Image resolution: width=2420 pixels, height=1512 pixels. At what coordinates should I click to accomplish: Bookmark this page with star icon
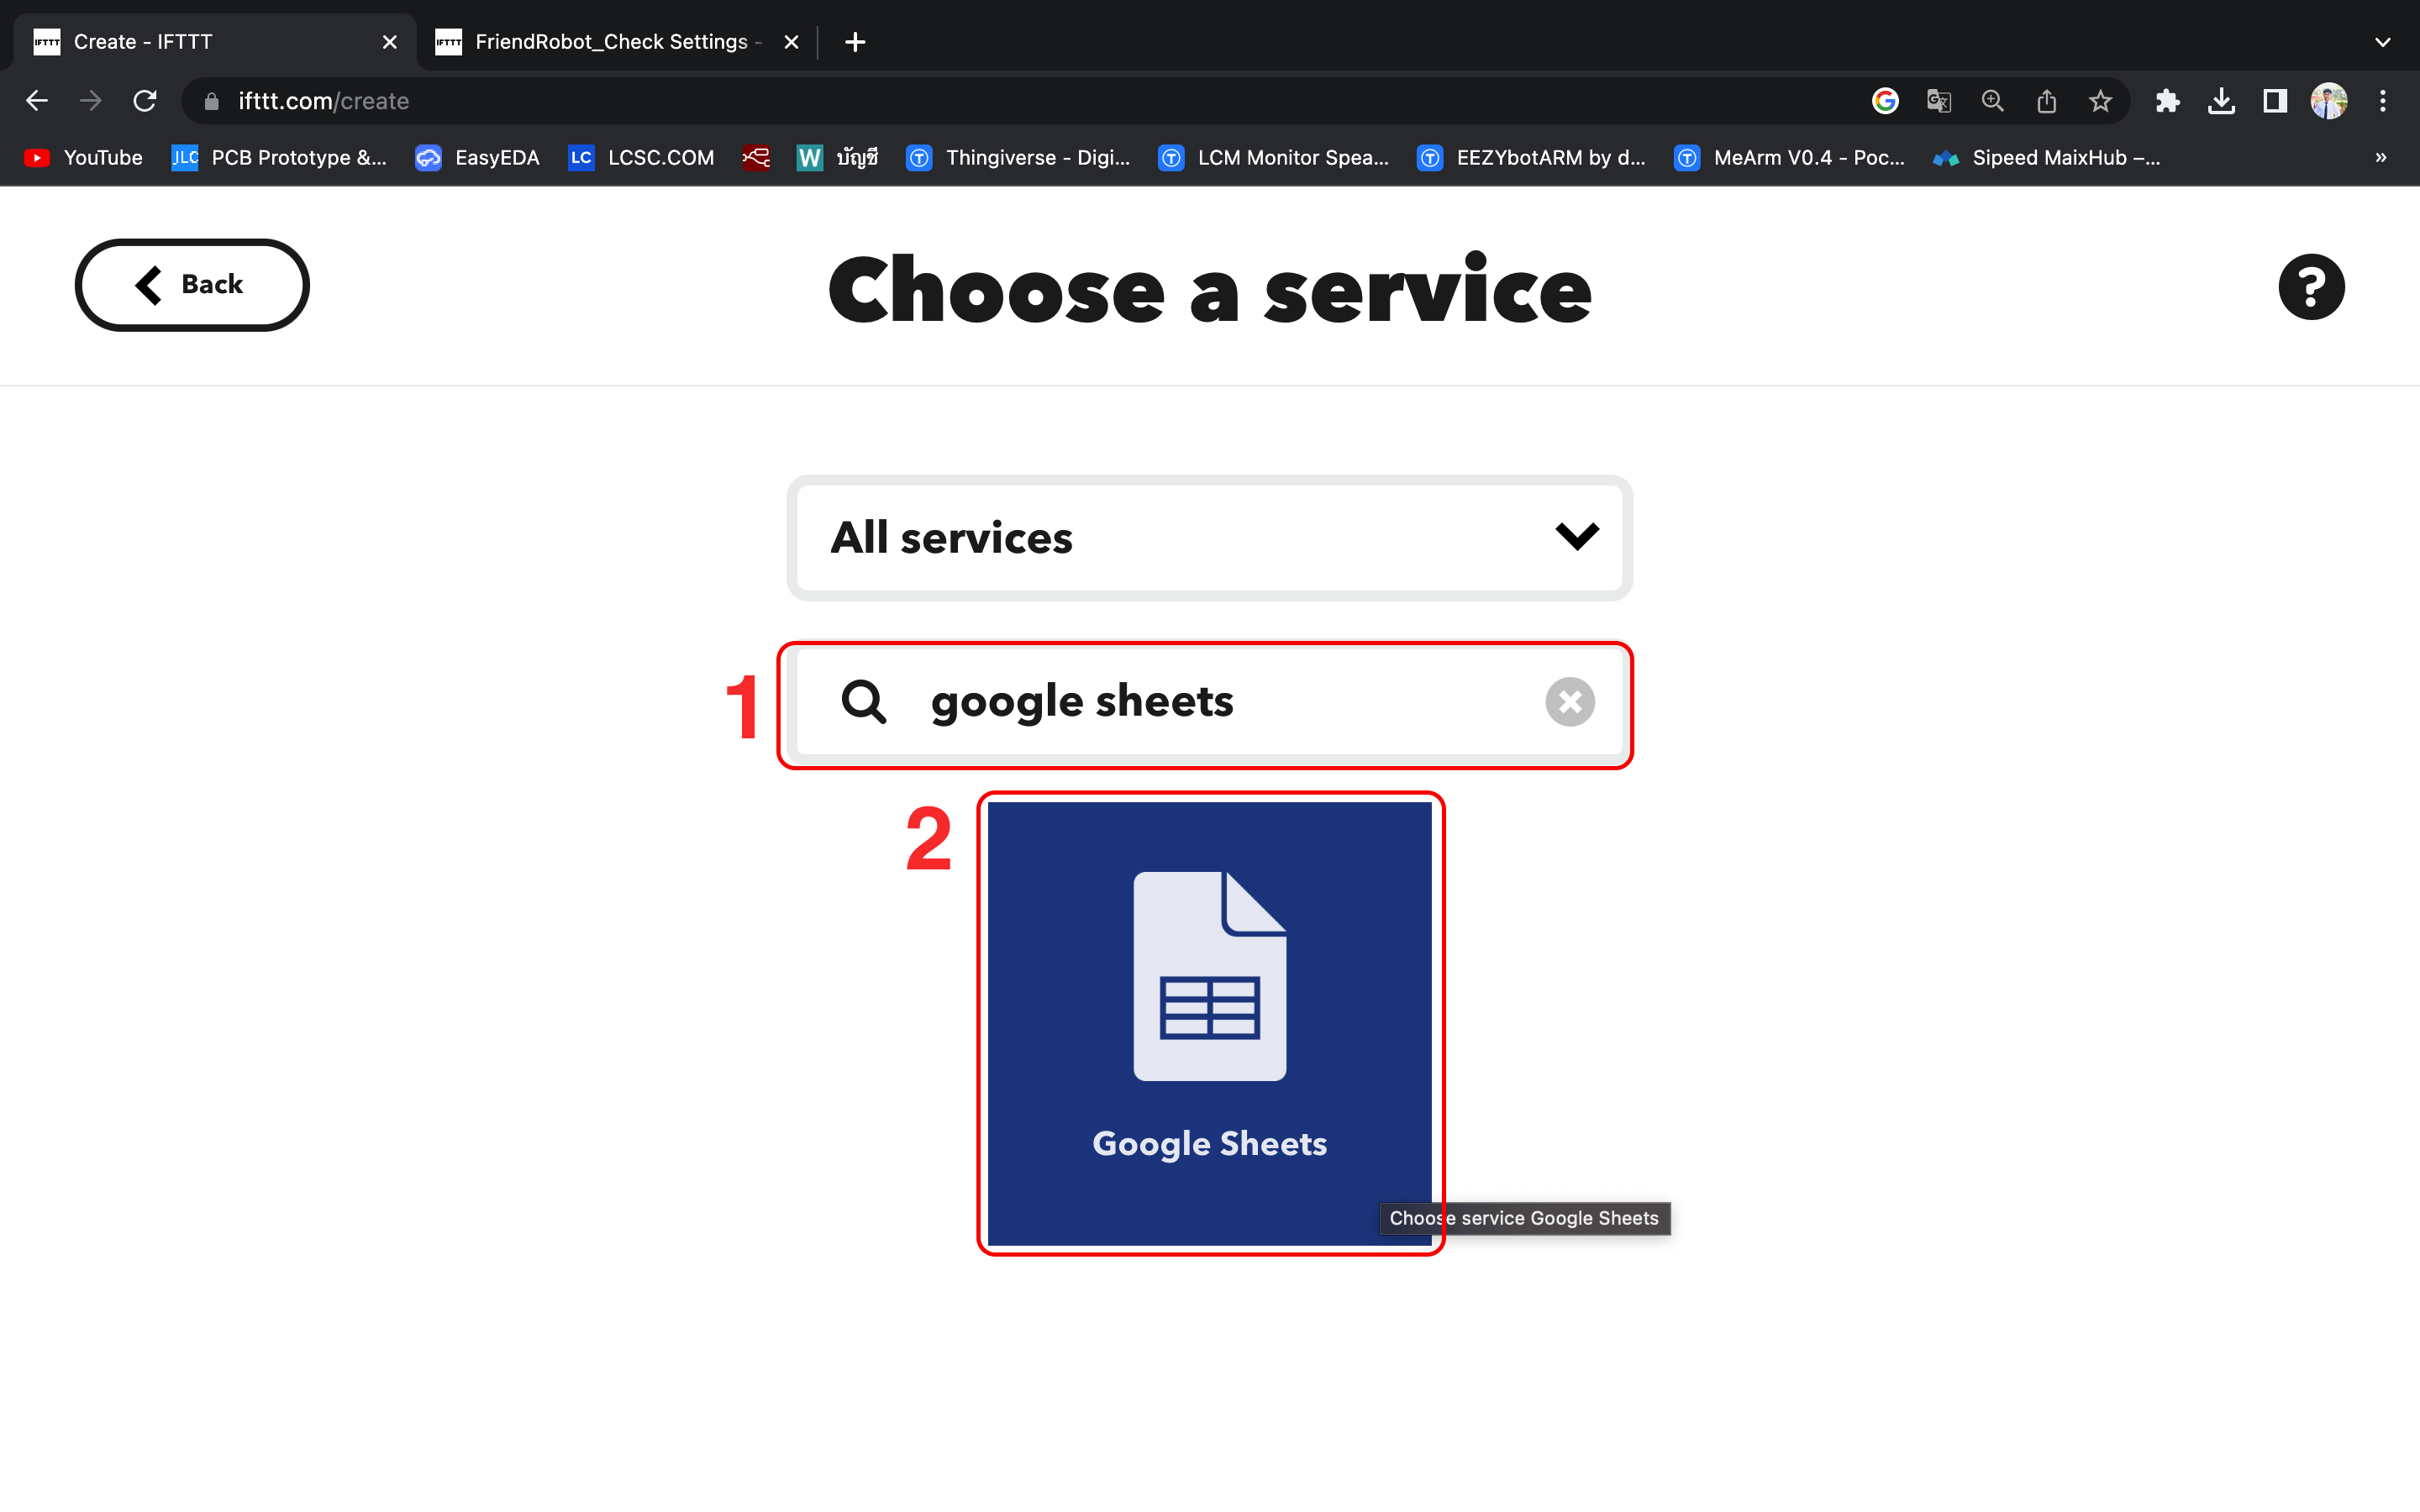click(2101, 101)
